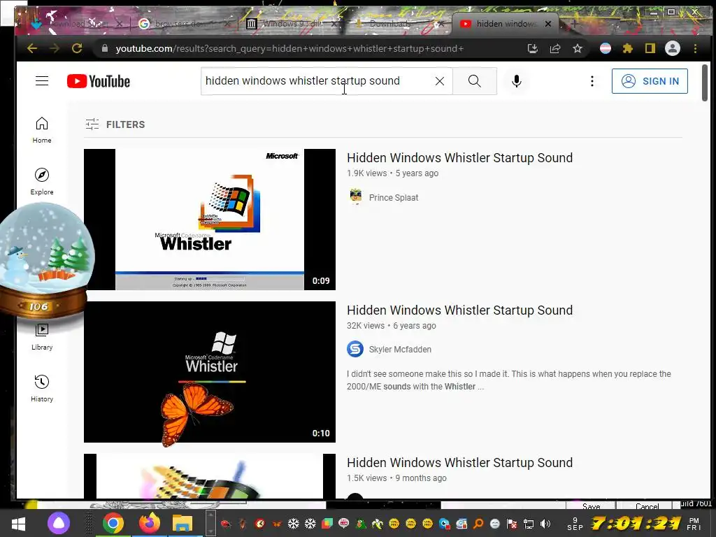Go to Home in the sidebar

tap(42, 130)
